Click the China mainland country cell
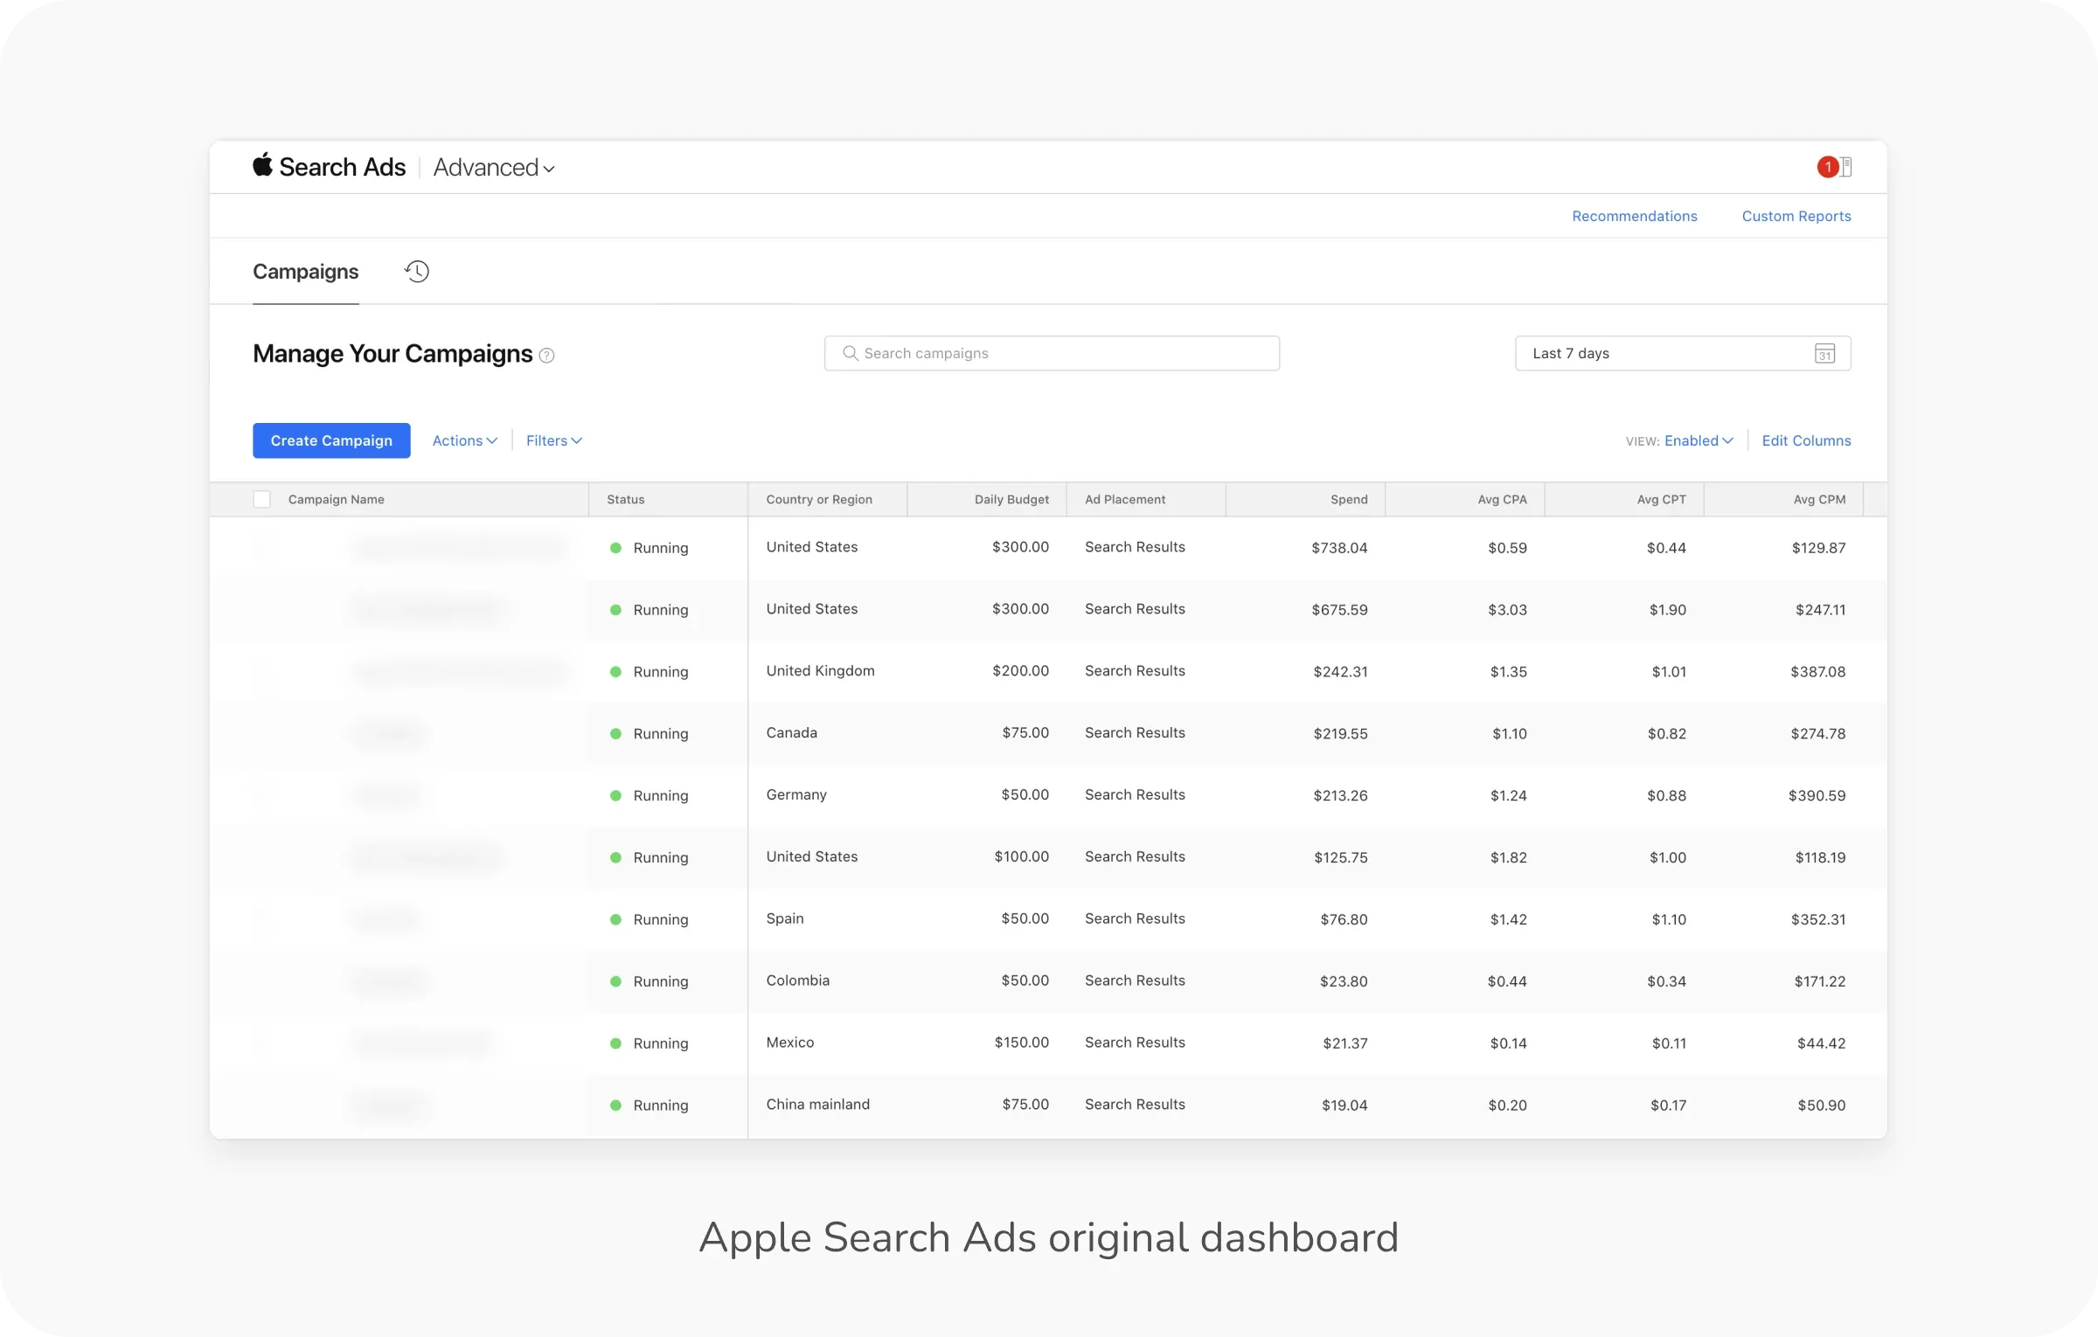Viewport: 2098px width, 1337px height. [818, 1105]
